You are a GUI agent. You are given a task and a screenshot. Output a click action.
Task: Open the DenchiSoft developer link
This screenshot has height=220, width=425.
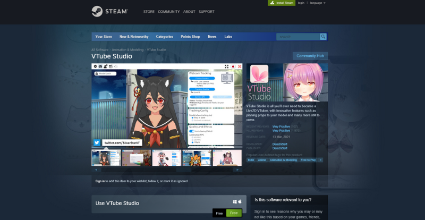point(280,145)
